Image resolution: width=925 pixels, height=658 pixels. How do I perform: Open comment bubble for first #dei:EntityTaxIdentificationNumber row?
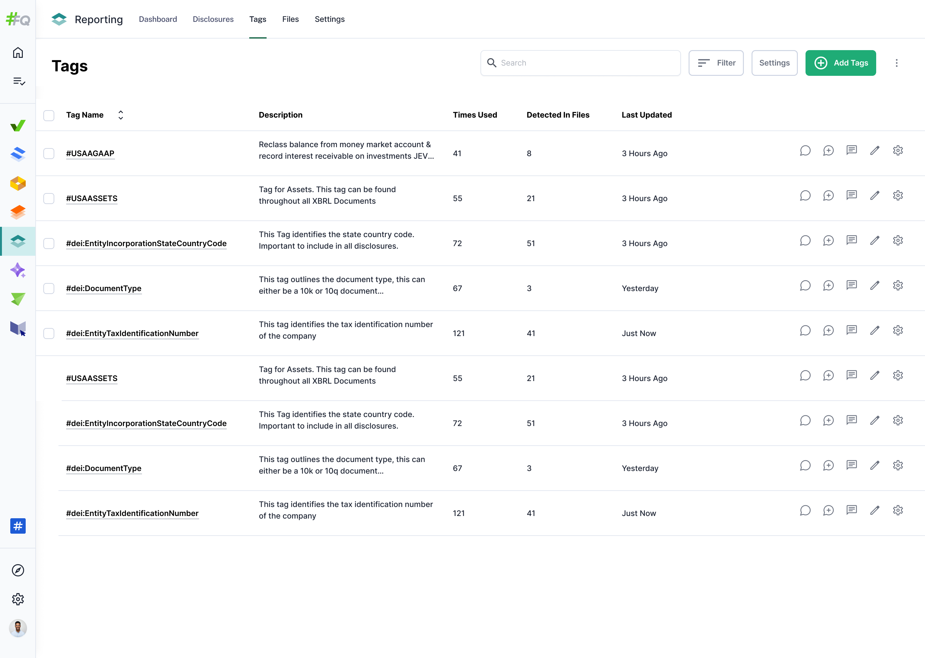pyautogui.click(x=805, y=331)
